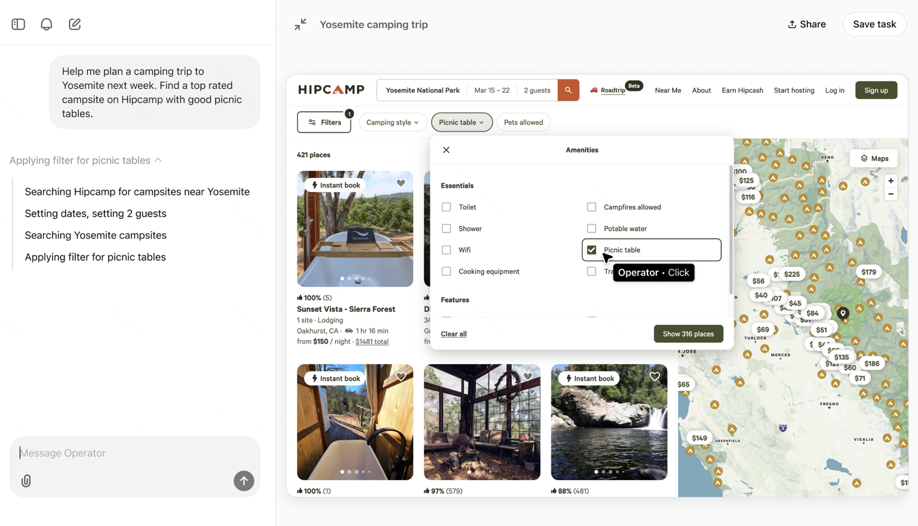Select the $125 price marker on map

[746, 180]
